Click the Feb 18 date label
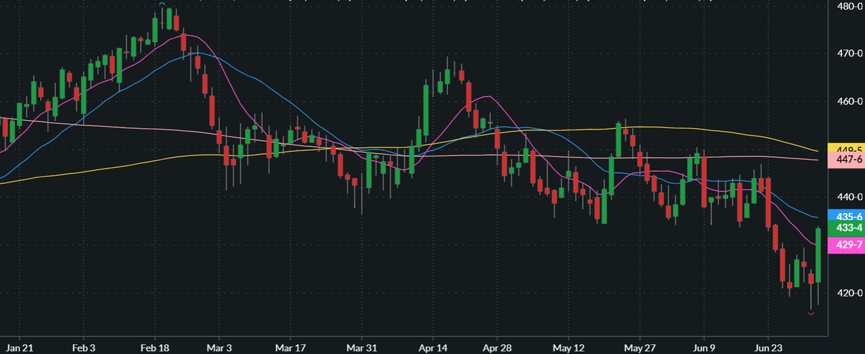The height and width of the screenshot is (354, 865). coord(155,347)
